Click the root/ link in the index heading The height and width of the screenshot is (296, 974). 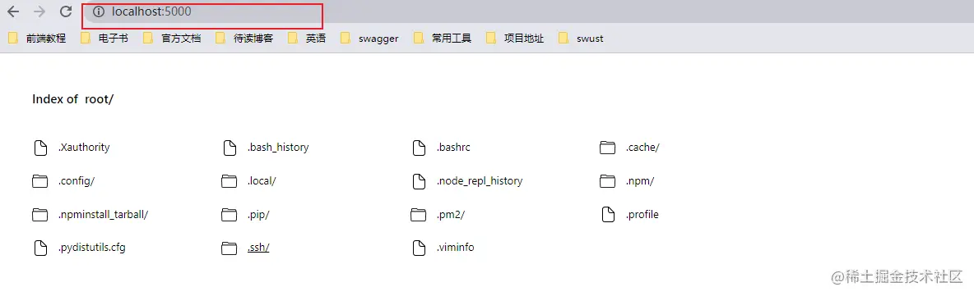click(100, 99)
